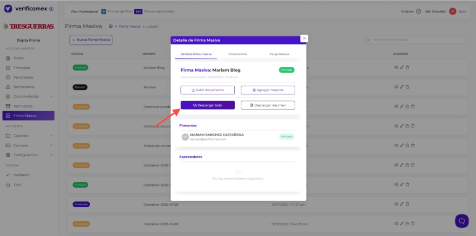Open the support chat bubble icon
The width and height of the screenshot is (476, 236).
click(x=461, y=221)
